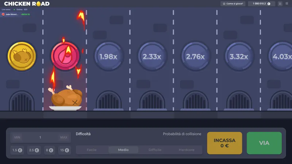Click the Online: 831 counter
Screen dimensions: 292x164
pyautogui.click(x=22, y=9)
